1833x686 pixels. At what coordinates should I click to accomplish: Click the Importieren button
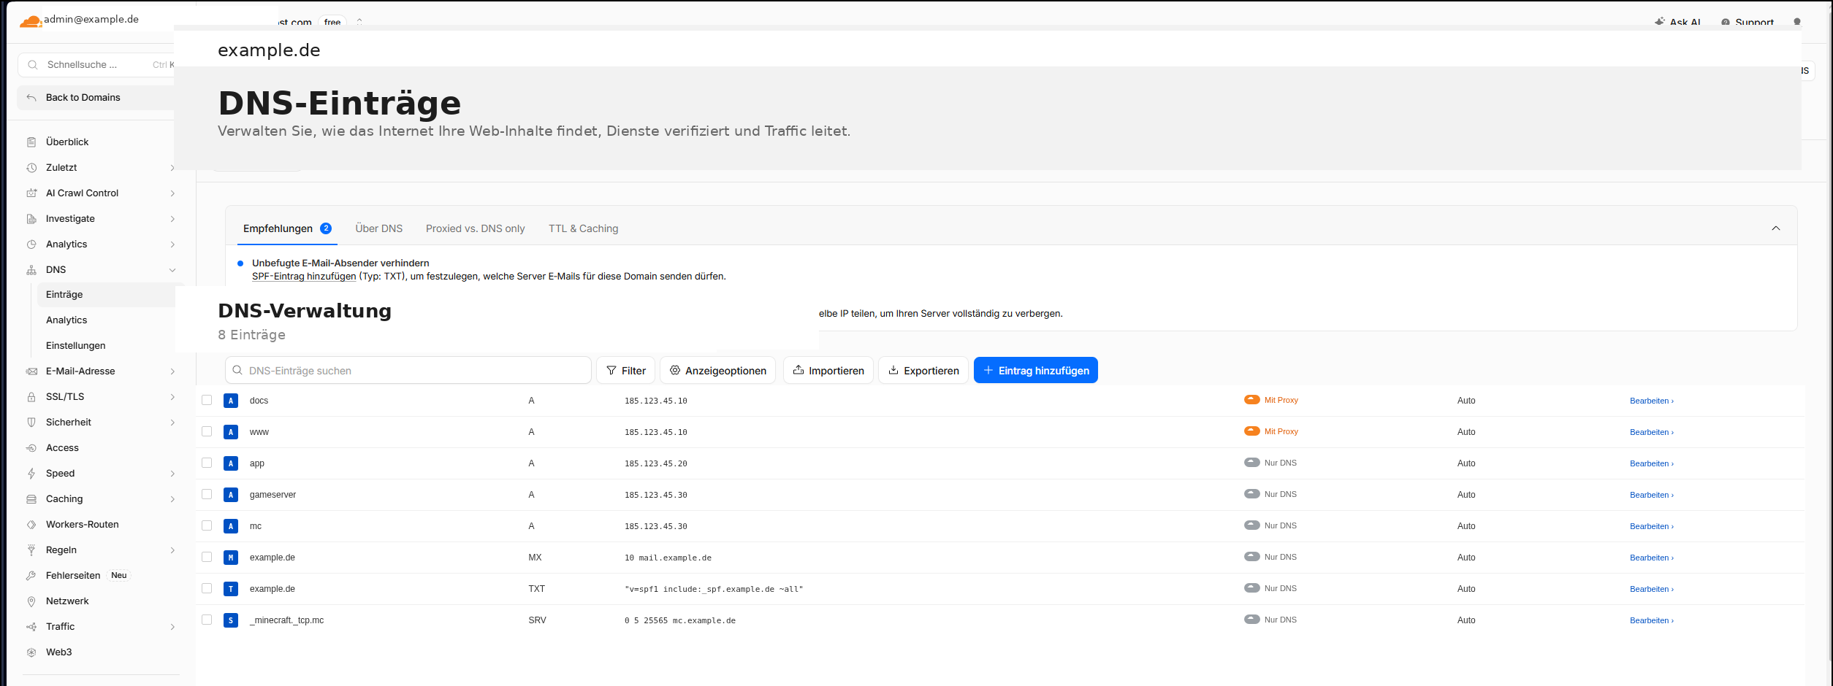(828, 370)
